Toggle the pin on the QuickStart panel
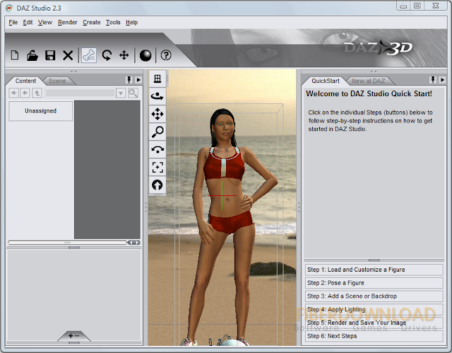 click(x=433, y=80)
